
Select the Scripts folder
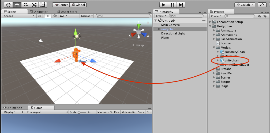(x=223, y=82)
